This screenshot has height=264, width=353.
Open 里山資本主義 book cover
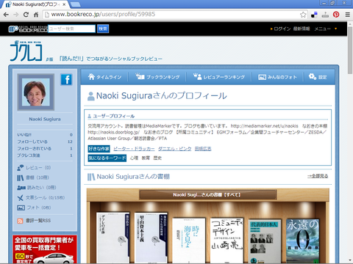(151, 238)
